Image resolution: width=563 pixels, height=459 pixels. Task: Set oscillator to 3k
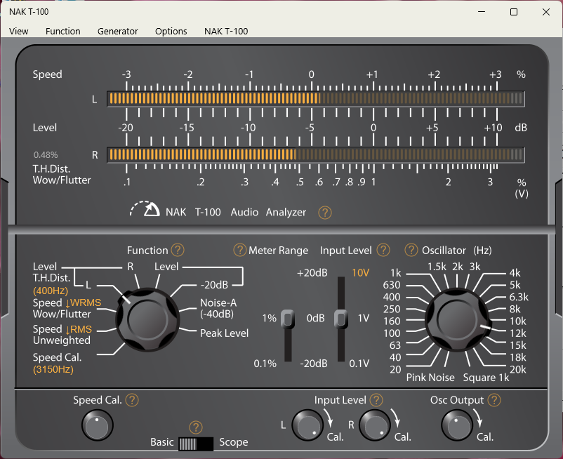(x=475, y=267)
